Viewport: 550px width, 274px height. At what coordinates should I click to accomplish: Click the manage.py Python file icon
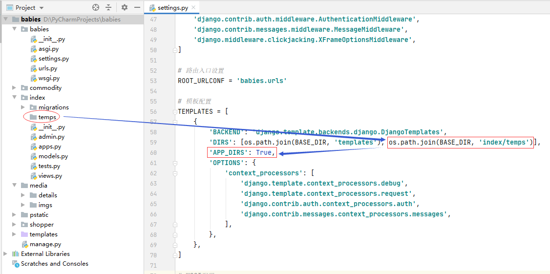(x=24, y=244)
